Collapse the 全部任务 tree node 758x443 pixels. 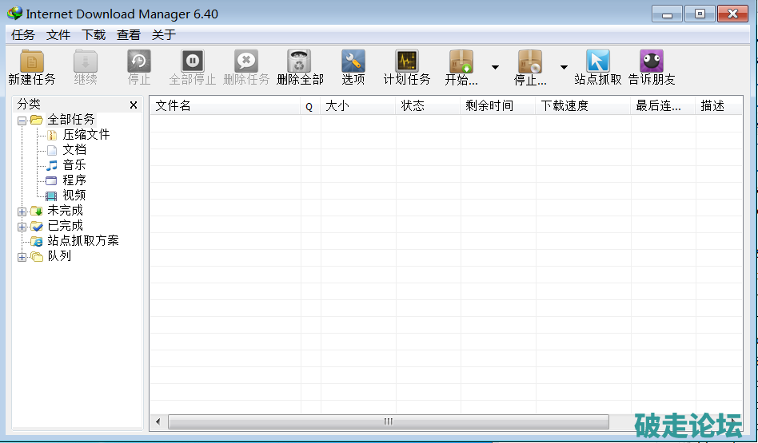click(22, 121)
